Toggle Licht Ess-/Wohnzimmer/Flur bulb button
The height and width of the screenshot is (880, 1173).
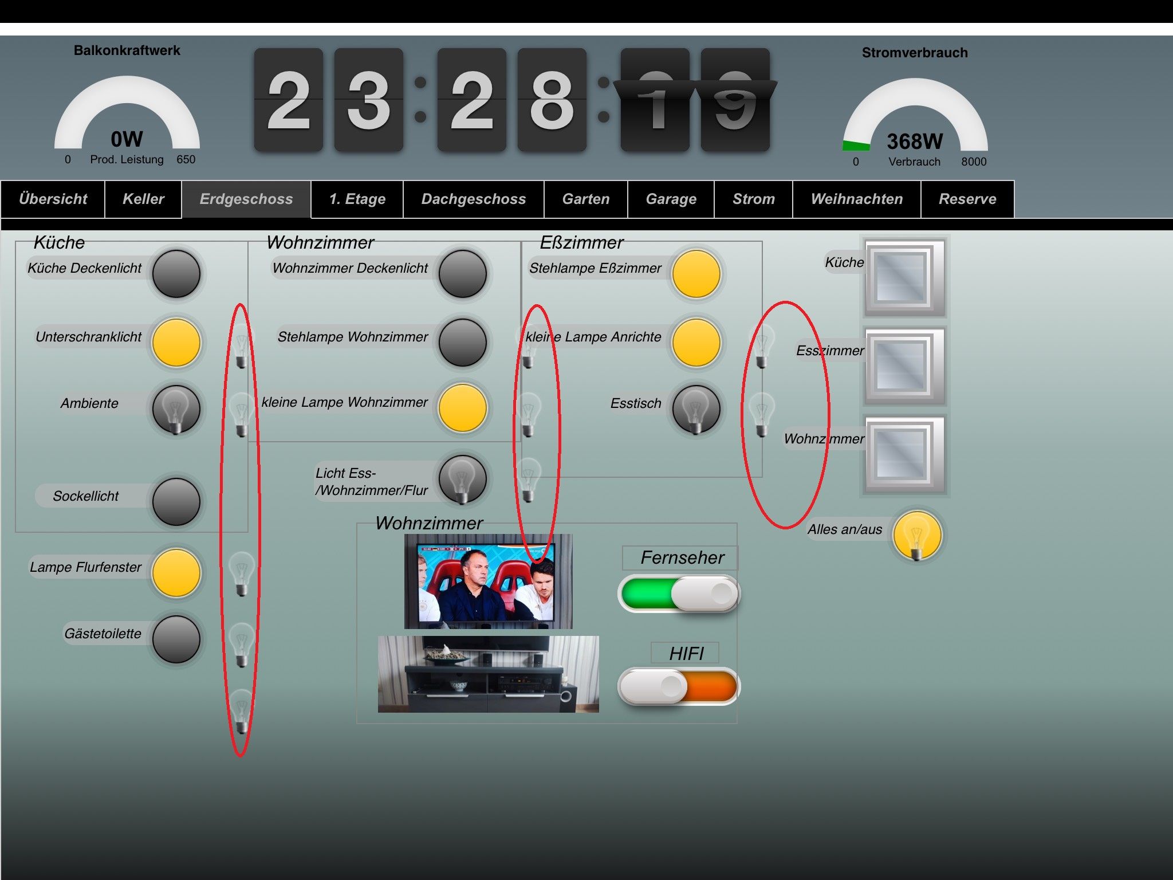pyautogui.click(x=462, y=479)
